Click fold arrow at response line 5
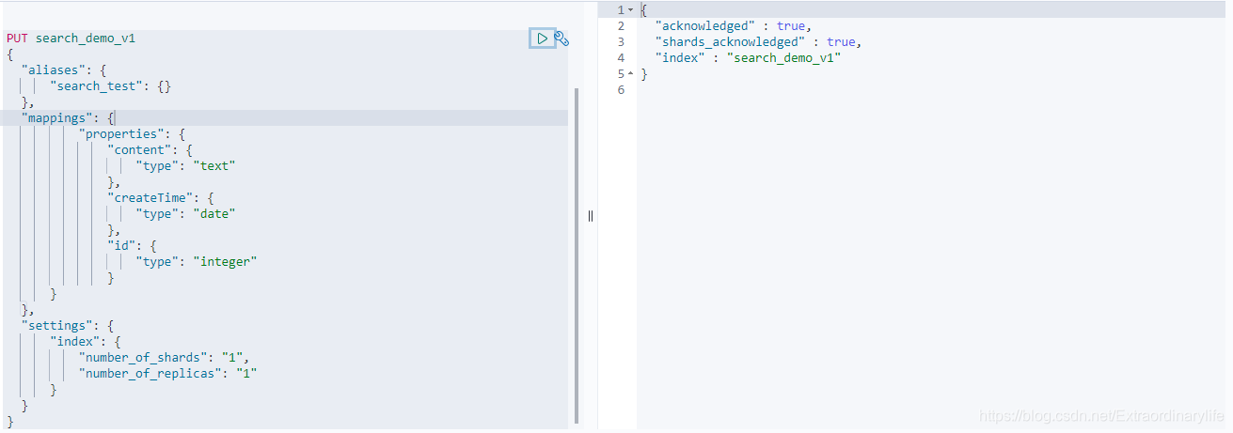The height and width of the screenshot is (433, 1233). (x=630, y=73)
